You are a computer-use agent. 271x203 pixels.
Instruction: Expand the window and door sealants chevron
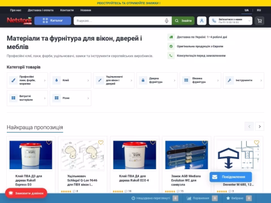[132, 81]
